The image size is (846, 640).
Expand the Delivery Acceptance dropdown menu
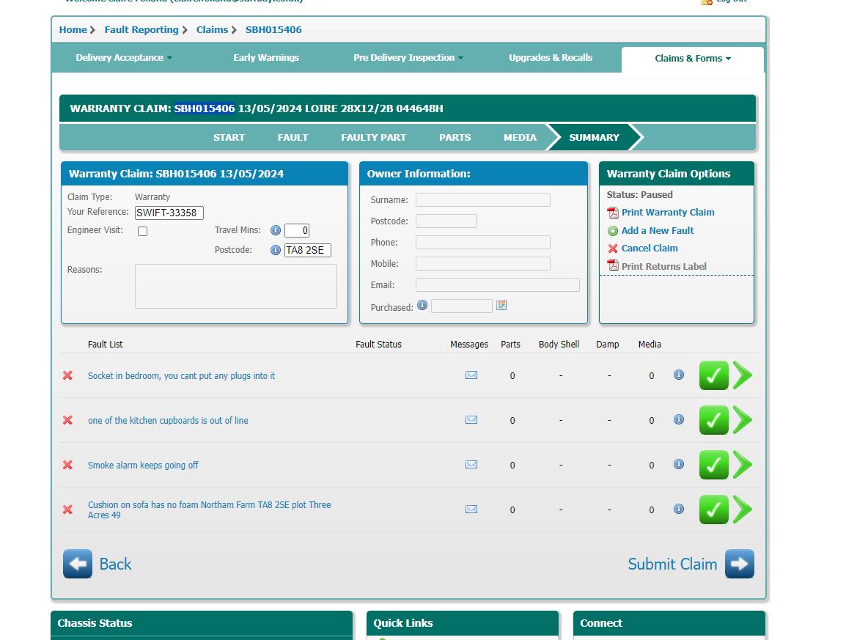[124, 58]
